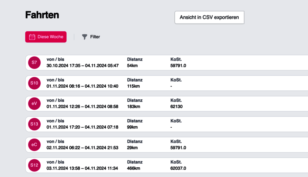The height and width of the screenshot is (177, 308).
Task: Click the 115km distance value
Action: click(x=133, y=86)
